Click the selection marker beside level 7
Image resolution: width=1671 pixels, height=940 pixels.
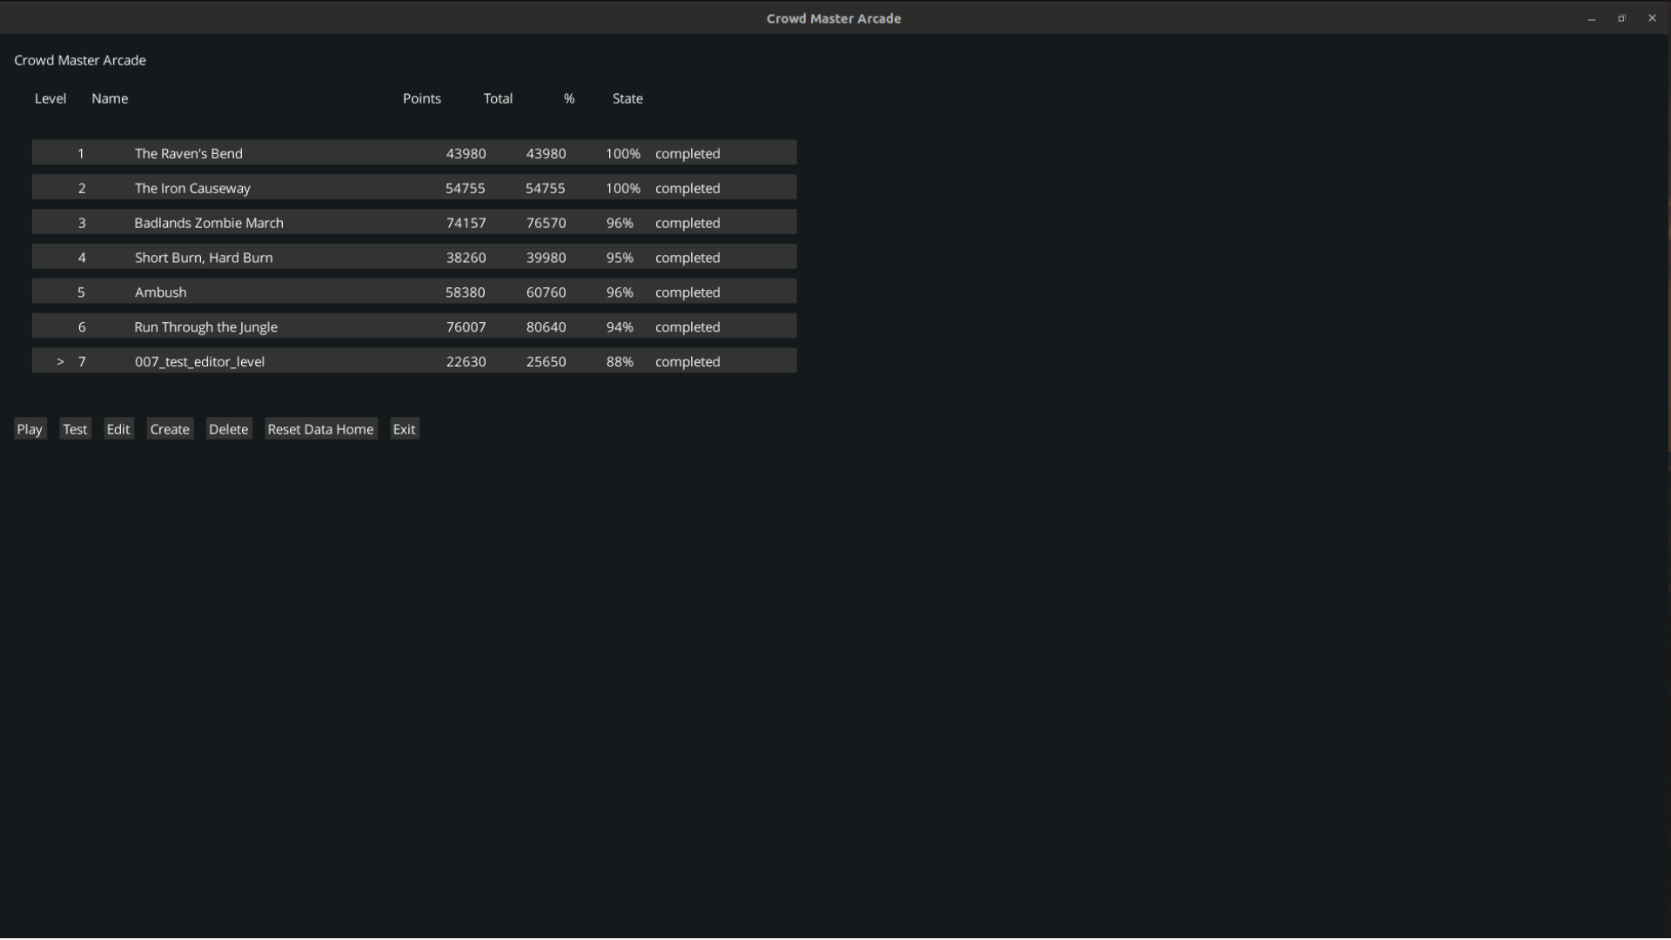point(60,362)
